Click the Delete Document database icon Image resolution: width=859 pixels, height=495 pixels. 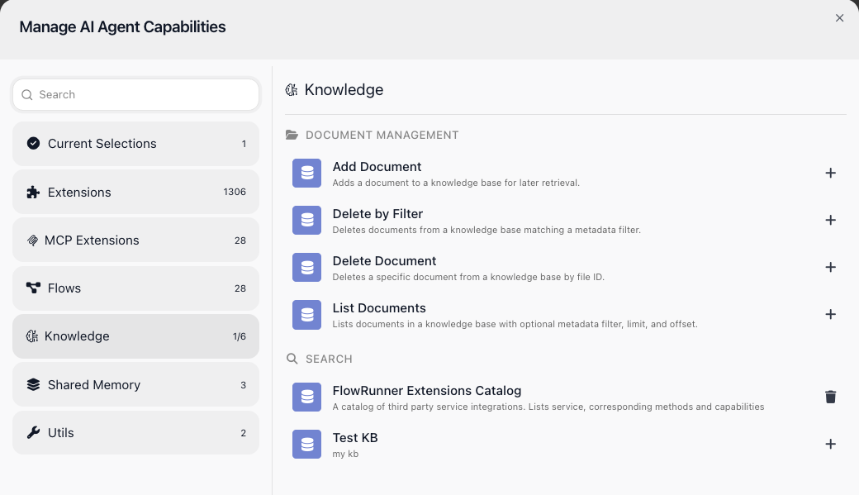pyautogui.click(x=306, y=268)
